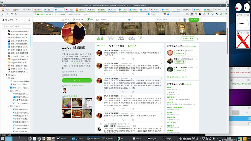Collapse the グループA bookmark folder

pos(9,90)
